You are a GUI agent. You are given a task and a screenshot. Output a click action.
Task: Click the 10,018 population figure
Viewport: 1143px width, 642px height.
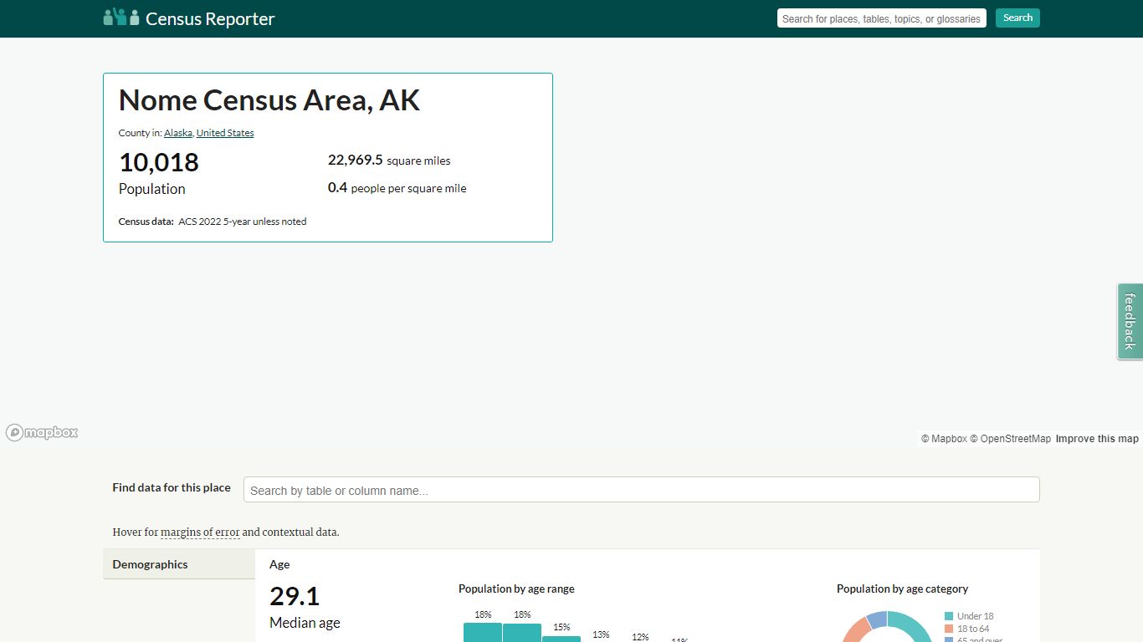point(159,162)
